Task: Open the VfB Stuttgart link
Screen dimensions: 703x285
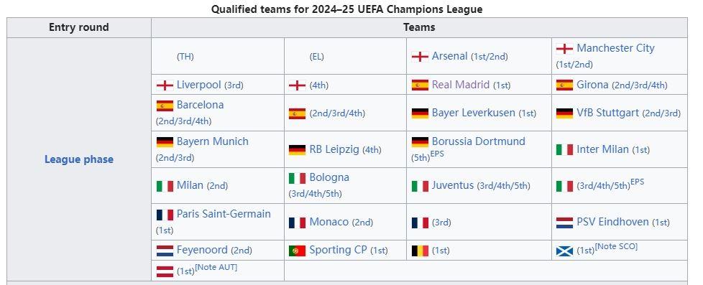Action: [x=607, y=113]
